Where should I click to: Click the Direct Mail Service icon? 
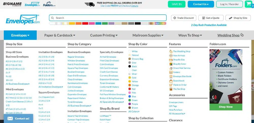[171, 68]
